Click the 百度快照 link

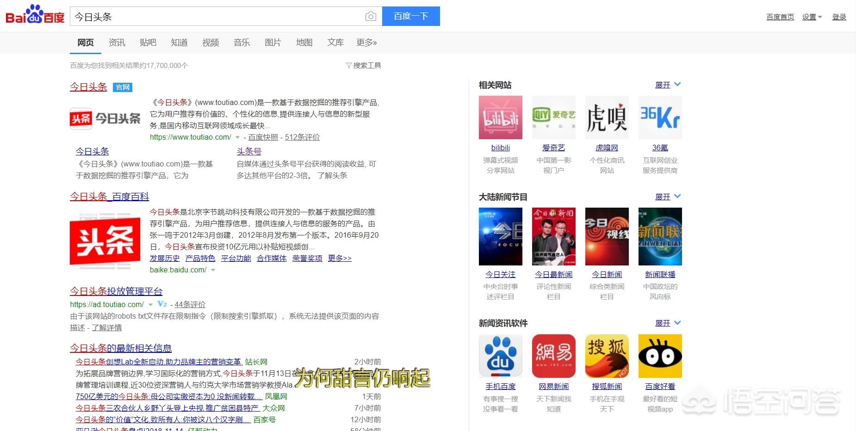263,137
